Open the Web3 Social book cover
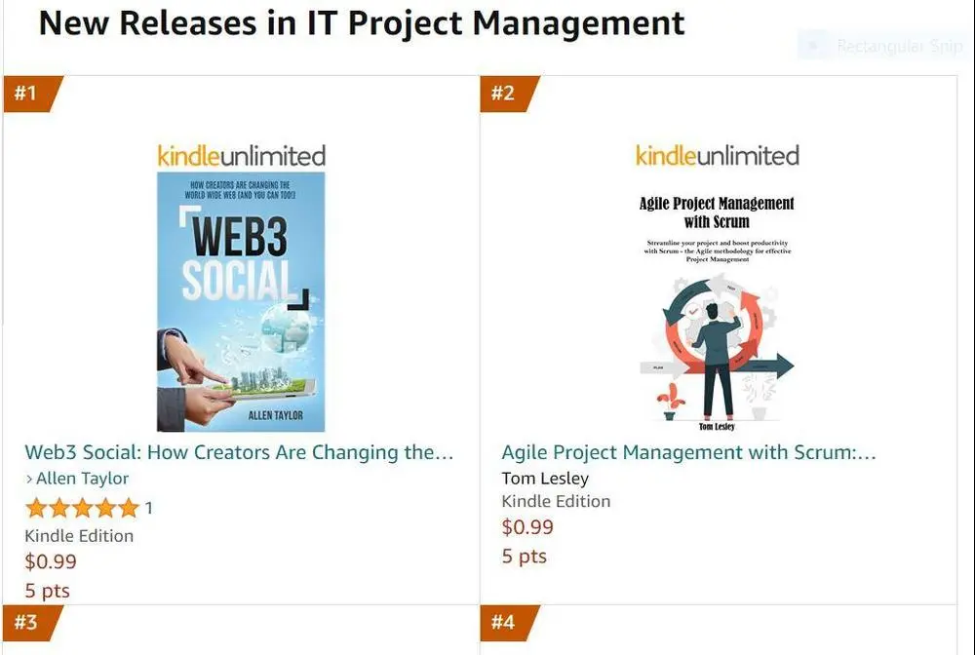Screen dimensions: 975x655 (x=241, y=301)
